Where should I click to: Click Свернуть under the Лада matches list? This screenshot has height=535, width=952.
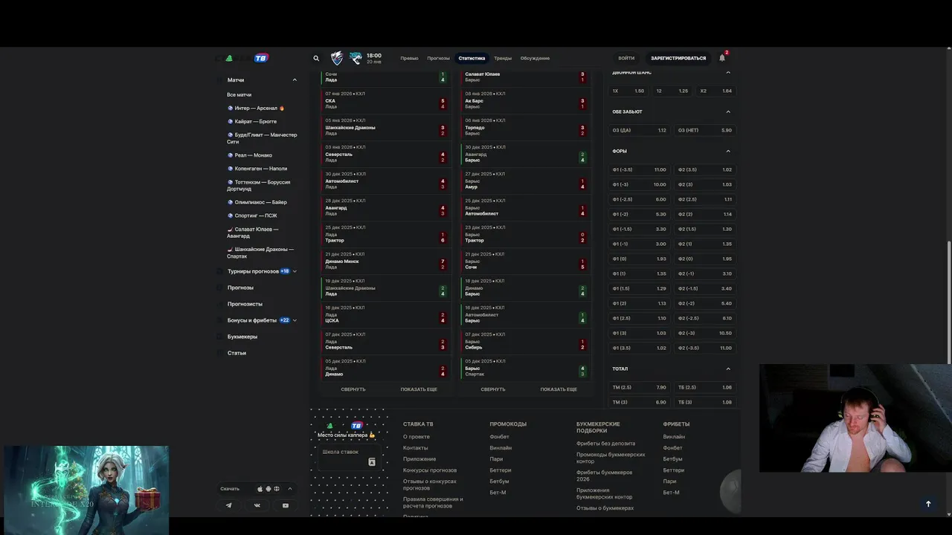coord(353,389)
